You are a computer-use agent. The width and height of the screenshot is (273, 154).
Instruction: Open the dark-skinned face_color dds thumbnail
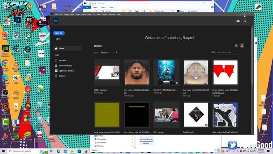click(136, 72)
